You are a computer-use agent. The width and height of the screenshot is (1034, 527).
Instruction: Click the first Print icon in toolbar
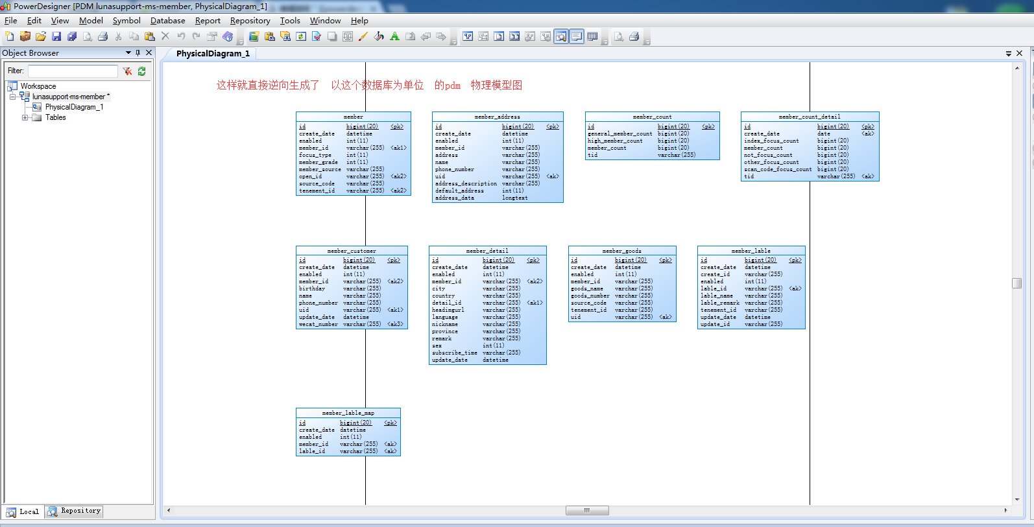pos(102,36)
